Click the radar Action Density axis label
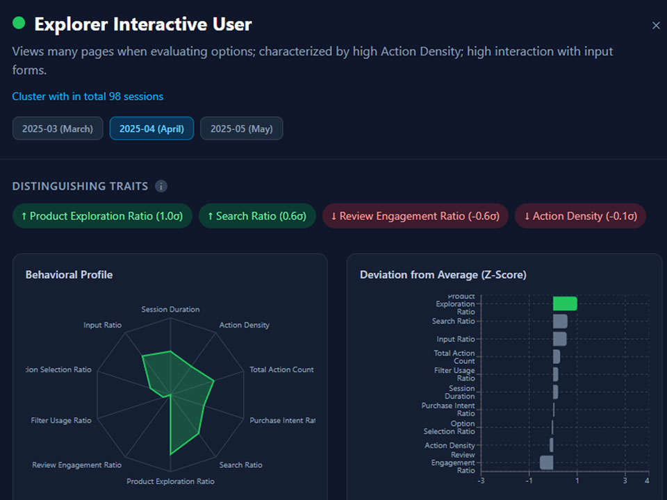667x500 pixels. (x=244, y=325)
